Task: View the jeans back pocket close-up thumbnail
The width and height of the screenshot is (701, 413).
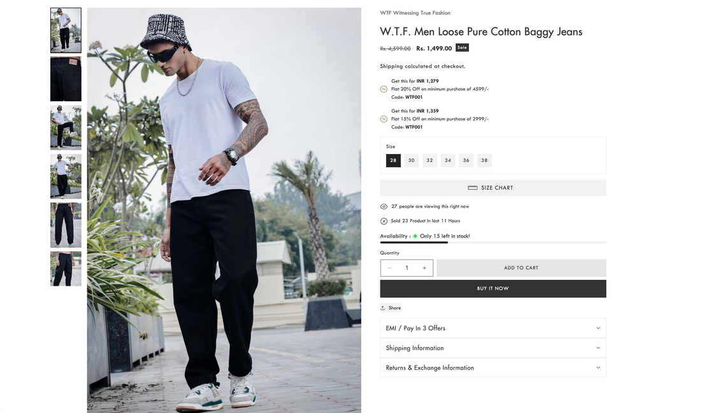Action: (x=66, y=79)
